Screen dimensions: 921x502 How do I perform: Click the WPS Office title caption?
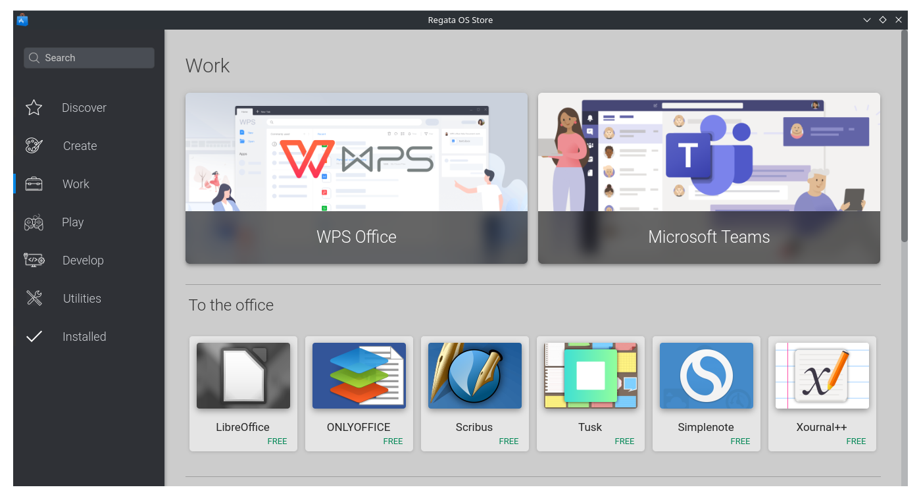click(357, 237)
